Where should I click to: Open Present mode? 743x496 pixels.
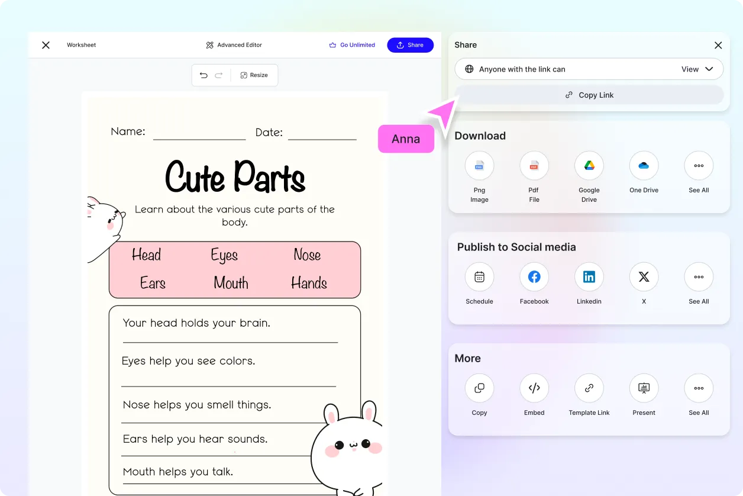click(x=644, y=388)
